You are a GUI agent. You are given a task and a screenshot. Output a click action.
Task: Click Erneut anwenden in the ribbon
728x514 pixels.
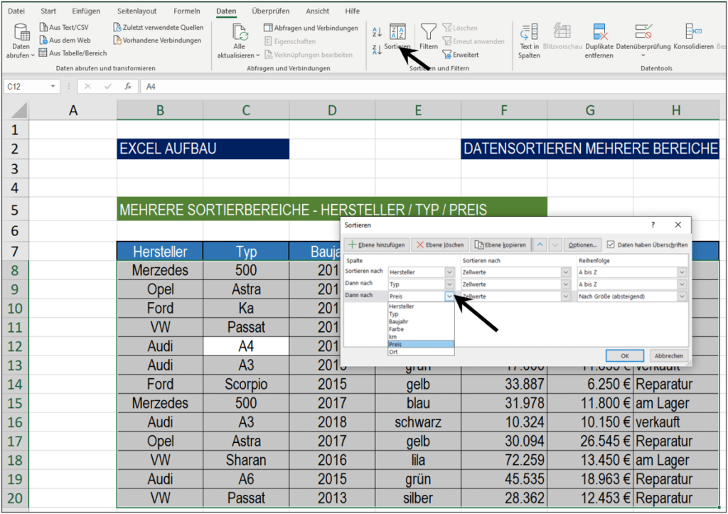coord(473,41)
